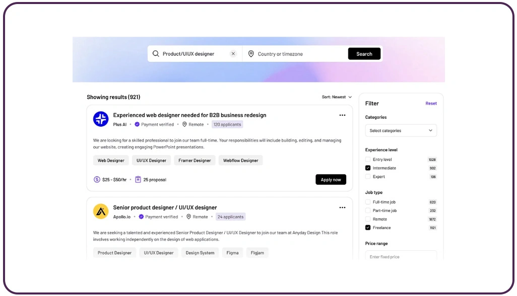
Task: Click the location icon in Country or timezone field
Action: coord(251,53)
